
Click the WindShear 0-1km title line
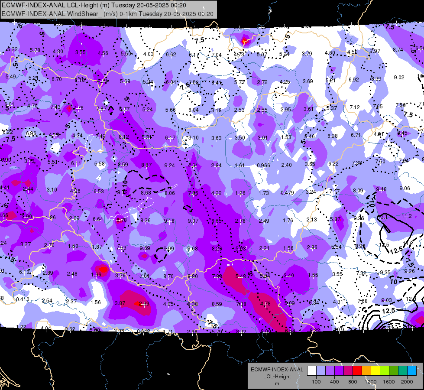[107, 14]
